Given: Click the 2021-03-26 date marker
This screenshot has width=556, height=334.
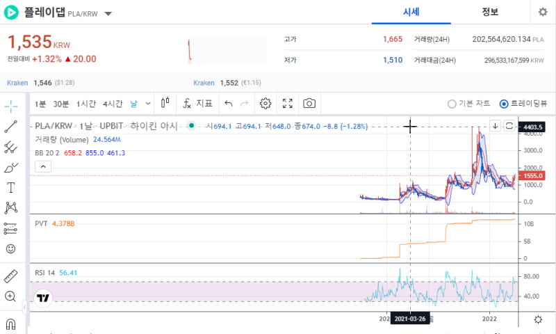Looking at the screenshot, I should (x=410, y=319).
